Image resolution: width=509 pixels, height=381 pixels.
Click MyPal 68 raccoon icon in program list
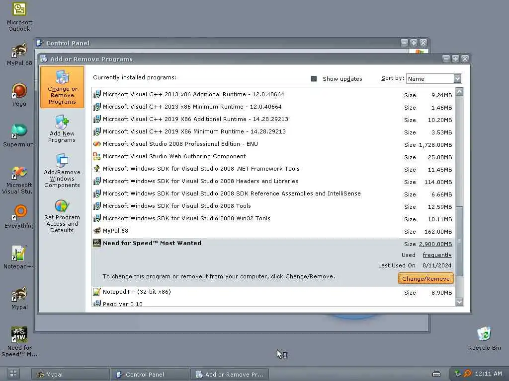(97, 231)
